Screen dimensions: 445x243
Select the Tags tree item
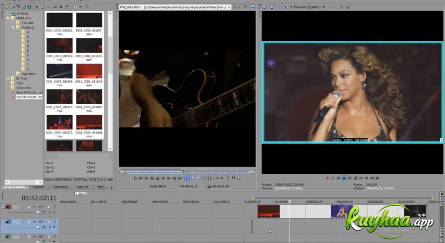(x=20, y=83)
